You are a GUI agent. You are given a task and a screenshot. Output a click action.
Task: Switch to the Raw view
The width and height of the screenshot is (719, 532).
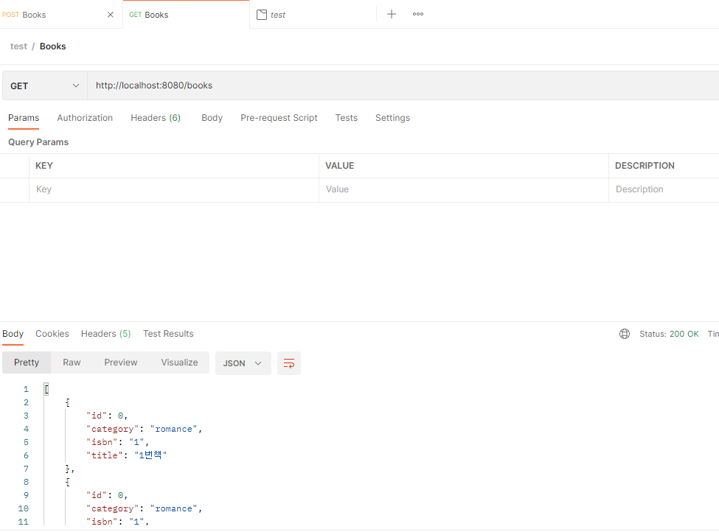[72, 363]
